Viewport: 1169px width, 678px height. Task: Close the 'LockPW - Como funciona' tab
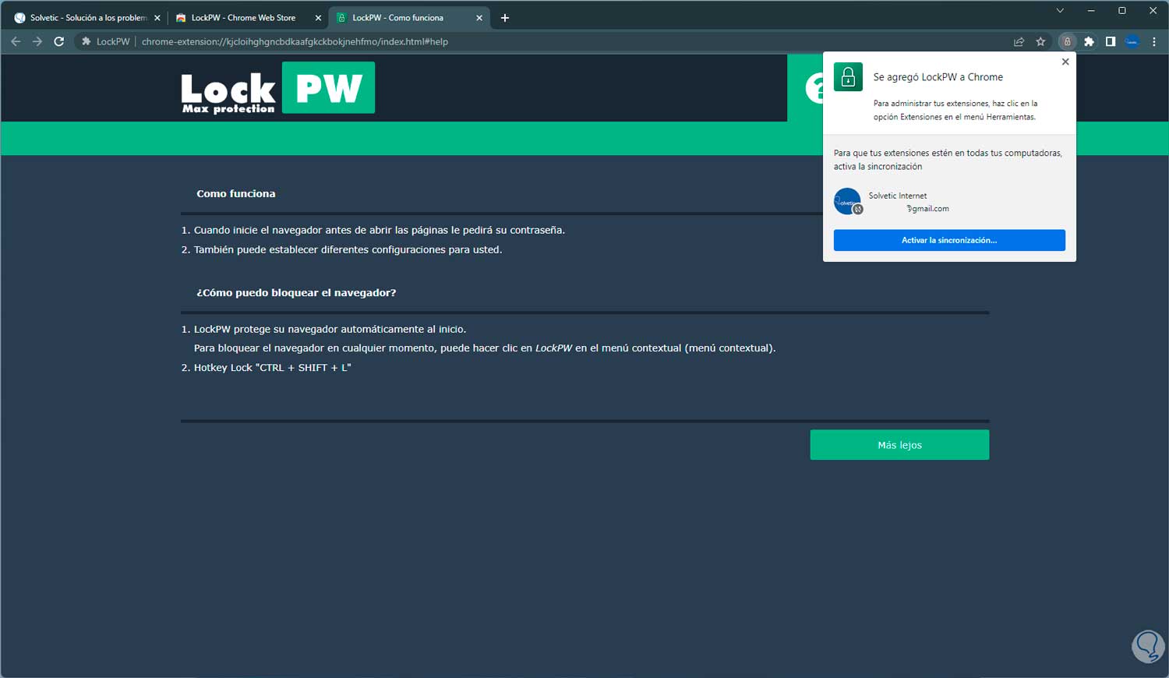479,18
